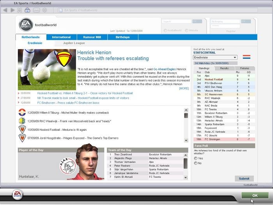Click Hooked Football crest beside Meduna news
Image resolution: width=273 pixels, height=205 pixels.
(x=22, y=130)
